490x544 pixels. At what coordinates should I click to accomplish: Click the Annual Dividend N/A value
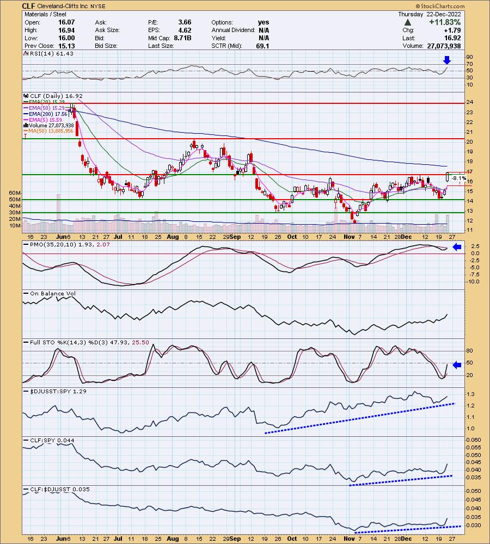pos(264,30)
